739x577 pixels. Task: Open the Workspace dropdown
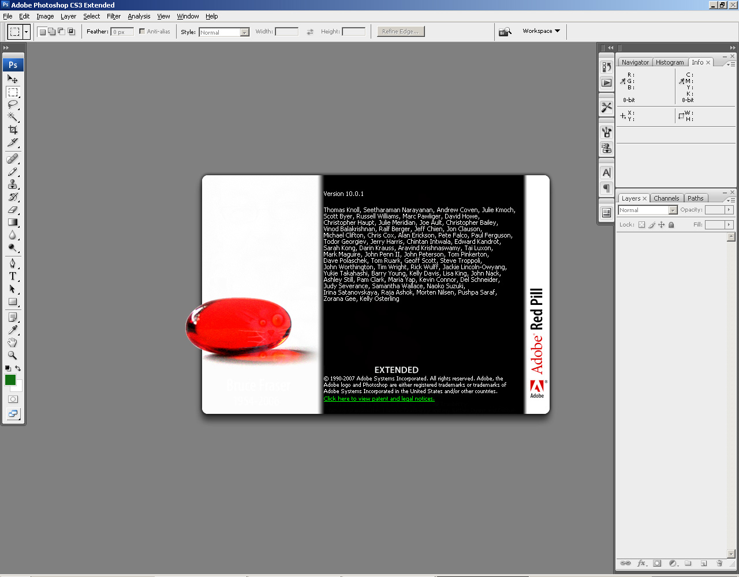542,31
